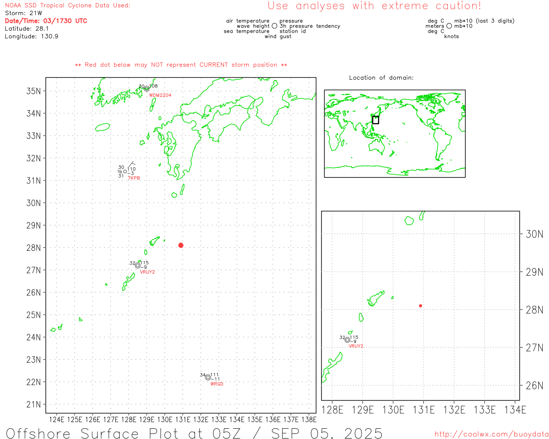Click the 26N label on inset map
The image size is (549, 439).
534,385
